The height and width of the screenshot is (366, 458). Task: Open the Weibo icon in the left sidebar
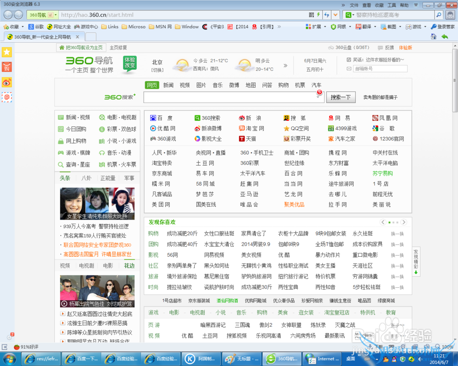click(x=7, y=82)
